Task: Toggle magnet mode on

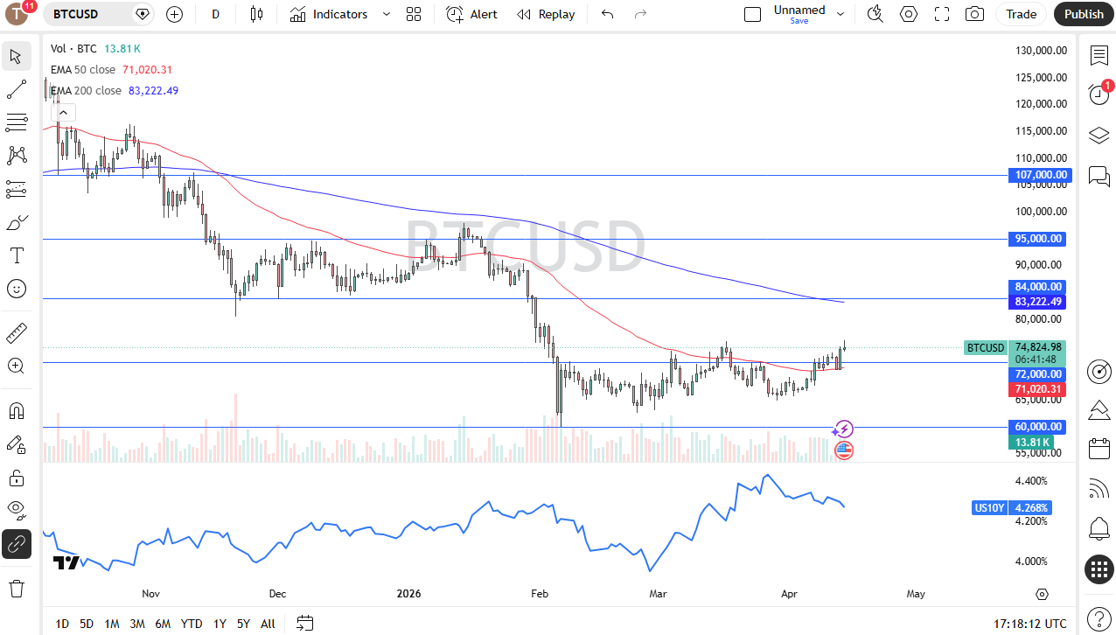Action: pos(16,410)
